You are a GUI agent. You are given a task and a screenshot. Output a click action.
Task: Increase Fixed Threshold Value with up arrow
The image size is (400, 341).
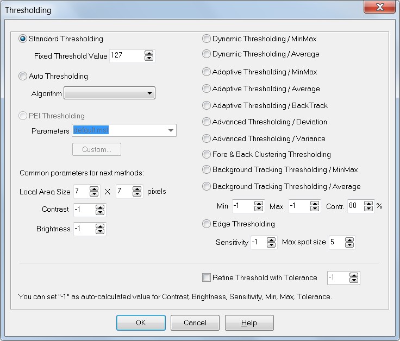coord(149,53)
